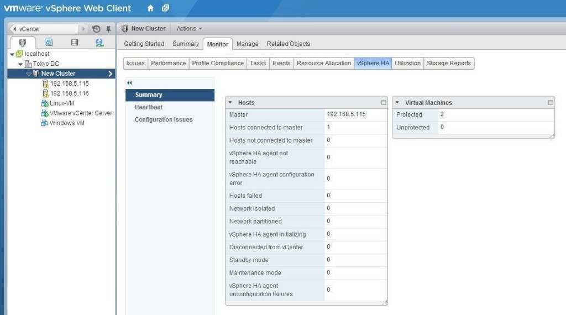Select the VMs and Templates view icon
The height and width of the screenshot is (315, 566).
49,42
